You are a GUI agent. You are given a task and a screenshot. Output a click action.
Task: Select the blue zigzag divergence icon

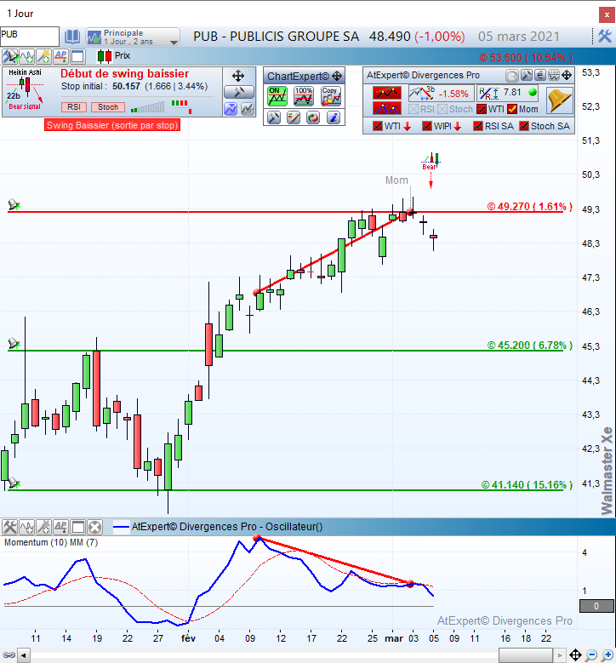(x=387, y=108)
